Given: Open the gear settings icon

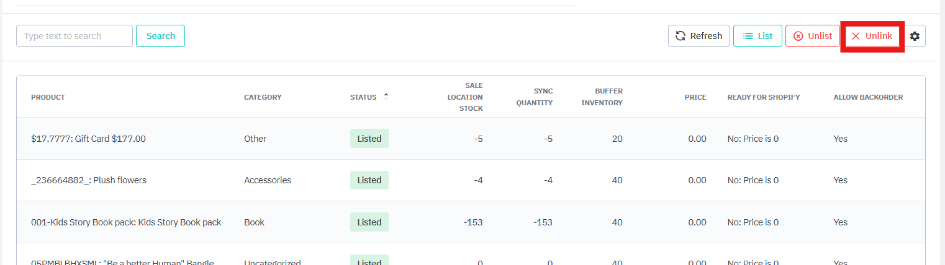Looking at the screenshot, I should 915,36.
